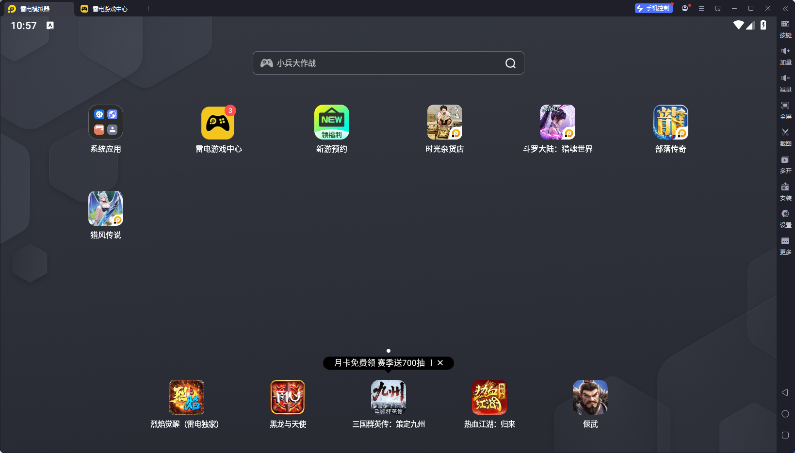This screenshot has width=795, height=453.
Task: Open emulator 设置 from the sidebar
Action: [x=785, y=219]
